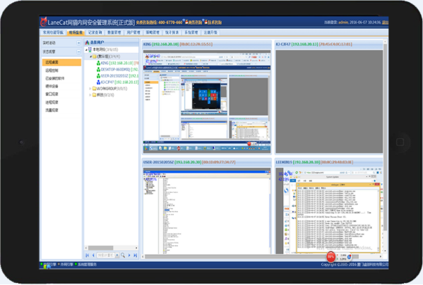Click the user tree horizontal scrollbar
This screenshot has height=285, width=423.
(x=112, y=248)
